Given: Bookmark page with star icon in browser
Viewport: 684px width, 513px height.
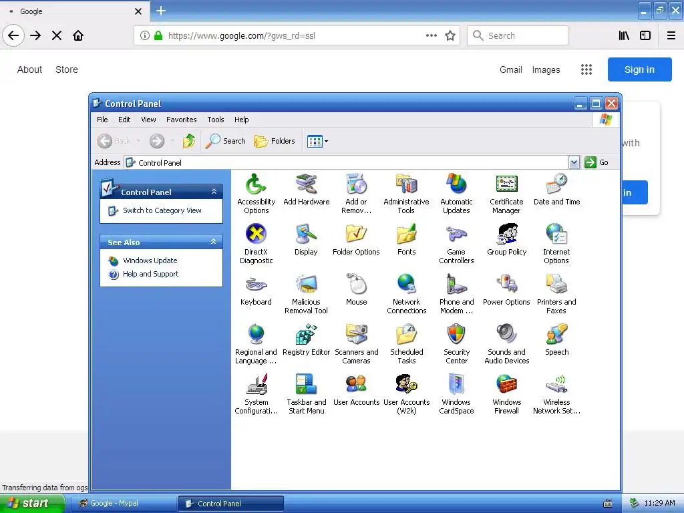Looking at the screenshot, I should (450, 35).
